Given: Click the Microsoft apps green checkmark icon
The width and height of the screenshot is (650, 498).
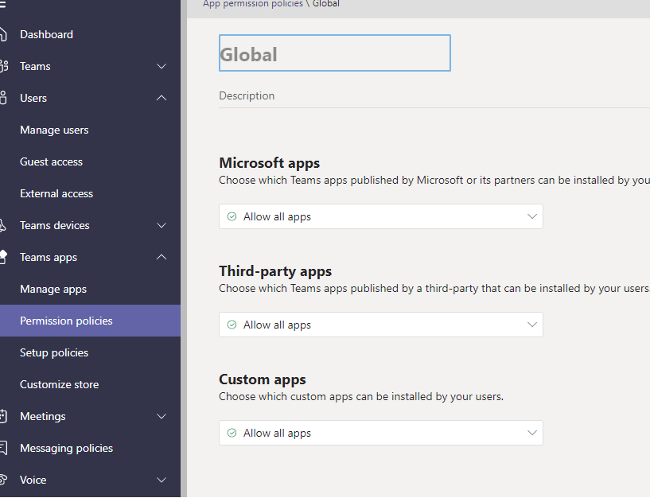Looking at the screenshot, I should point(232,216).
